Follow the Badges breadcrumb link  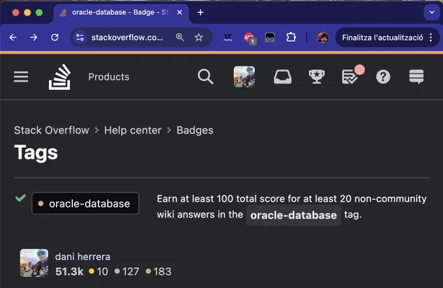click(195, 130)
